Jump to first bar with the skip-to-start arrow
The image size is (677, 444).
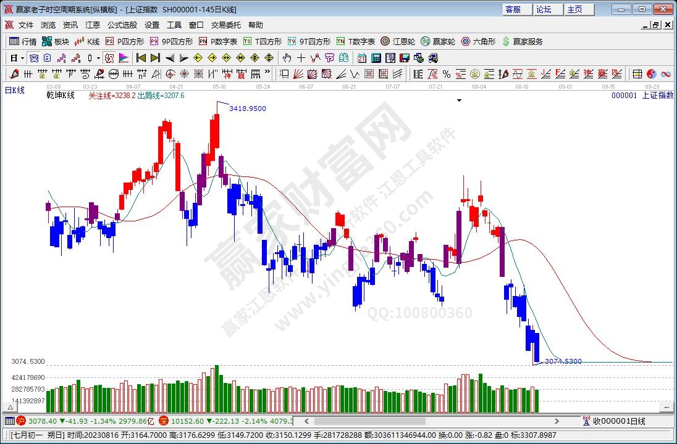pos(141,58)
